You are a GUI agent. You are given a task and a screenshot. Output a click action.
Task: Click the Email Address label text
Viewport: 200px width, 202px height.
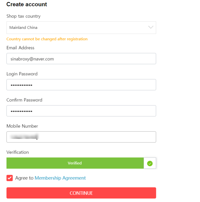pos(20,48)
